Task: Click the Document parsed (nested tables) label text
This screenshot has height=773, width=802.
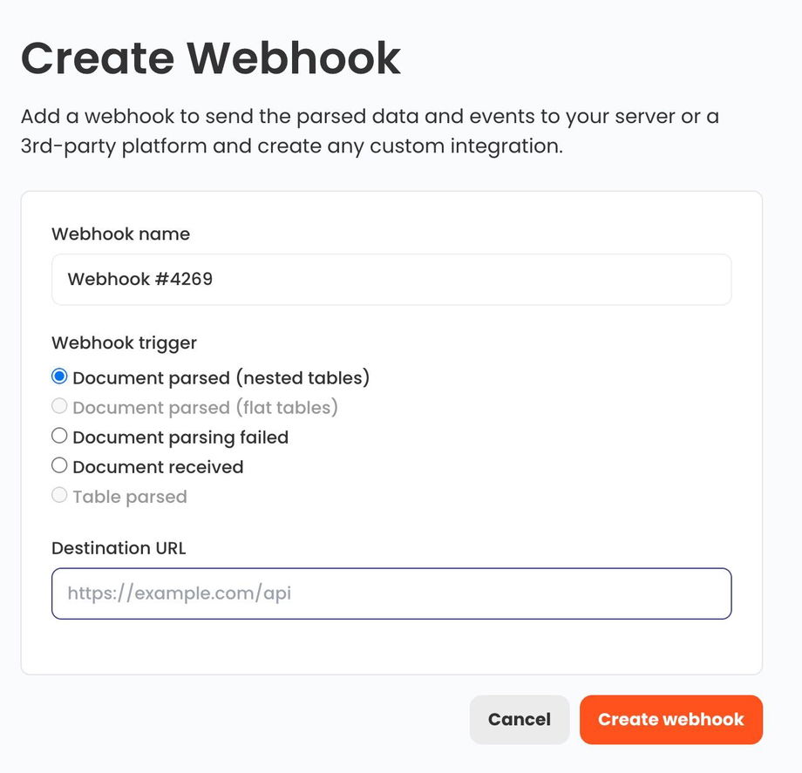Action: pos(221,377)
